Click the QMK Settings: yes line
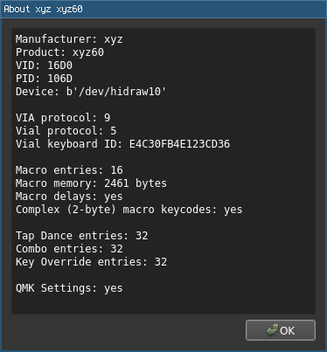 (x=69, y=288)
